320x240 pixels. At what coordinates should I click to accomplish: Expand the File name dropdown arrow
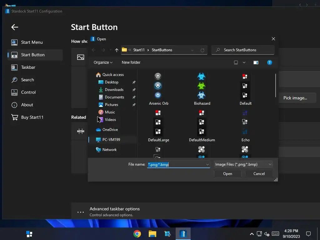coord(207,164)
